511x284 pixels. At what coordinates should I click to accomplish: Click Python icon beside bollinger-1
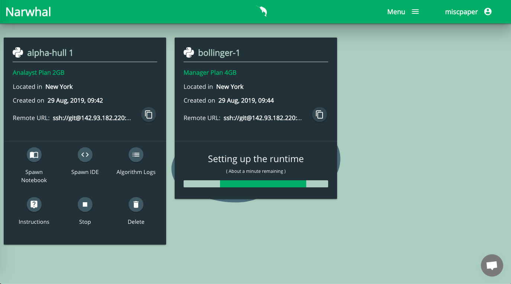(x=189, y=53)
